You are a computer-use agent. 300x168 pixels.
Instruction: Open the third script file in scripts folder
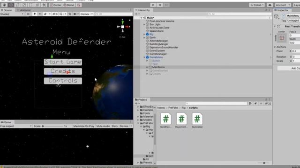(x=197, y=120)
